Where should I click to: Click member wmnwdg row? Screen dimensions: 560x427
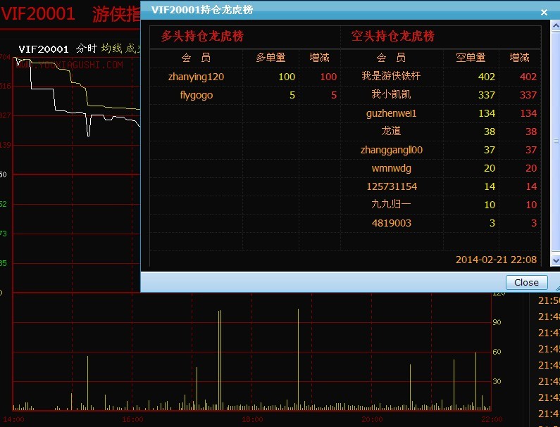pos(391,168)
